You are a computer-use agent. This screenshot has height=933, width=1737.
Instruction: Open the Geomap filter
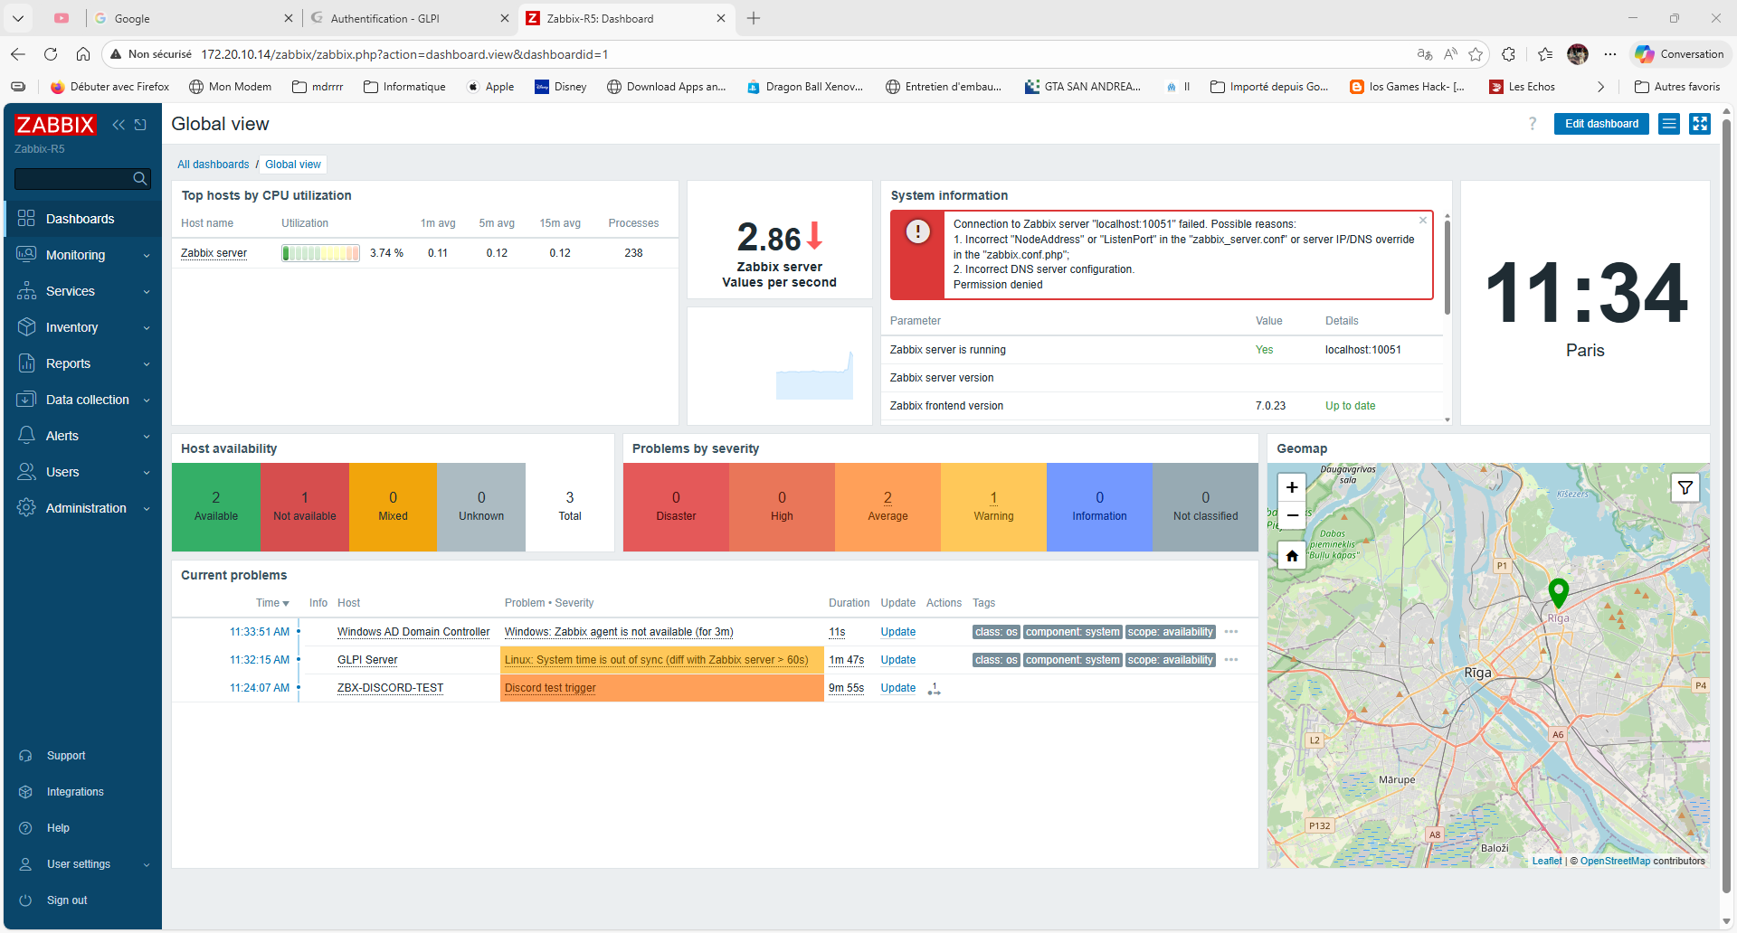(1685, 487)
